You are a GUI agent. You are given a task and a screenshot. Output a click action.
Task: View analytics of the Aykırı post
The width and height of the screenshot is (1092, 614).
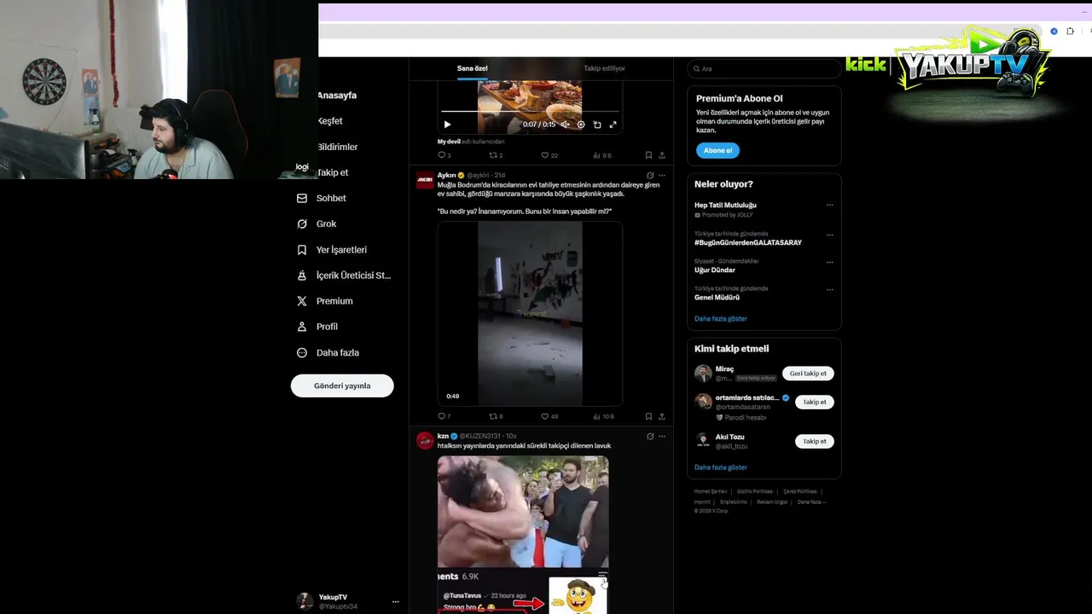(x=603, y=416)
